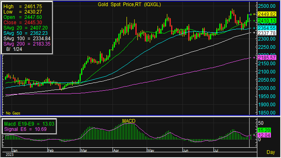Click the magenta 2185.57 price tag
The image size is (281, 158).
267,58
